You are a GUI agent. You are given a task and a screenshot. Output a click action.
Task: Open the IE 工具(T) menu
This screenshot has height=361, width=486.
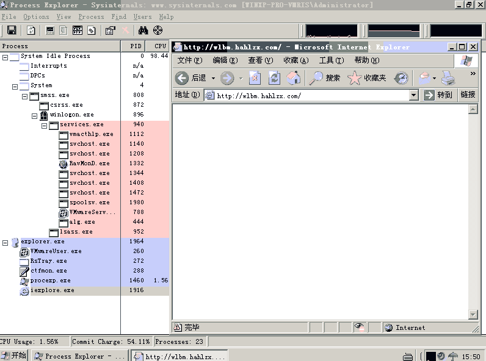[x=332, y=60]
